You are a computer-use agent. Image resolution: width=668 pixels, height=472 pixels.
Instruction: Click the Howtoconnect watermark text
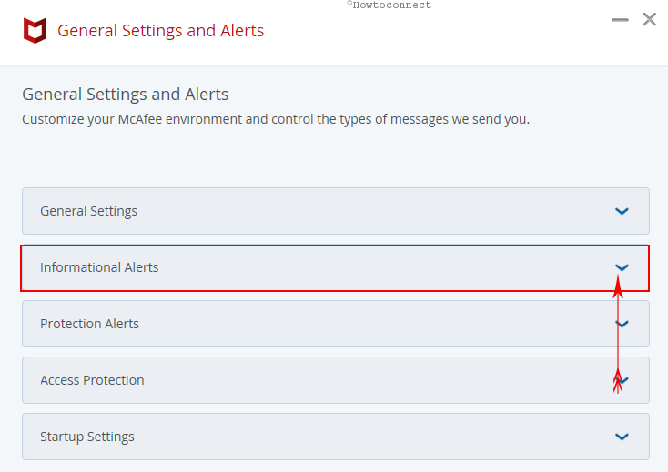(x=389, y=5)
